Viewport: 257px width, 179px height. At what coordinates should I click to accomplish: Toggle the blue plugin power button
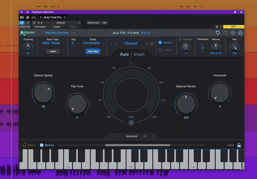(22, 23)
